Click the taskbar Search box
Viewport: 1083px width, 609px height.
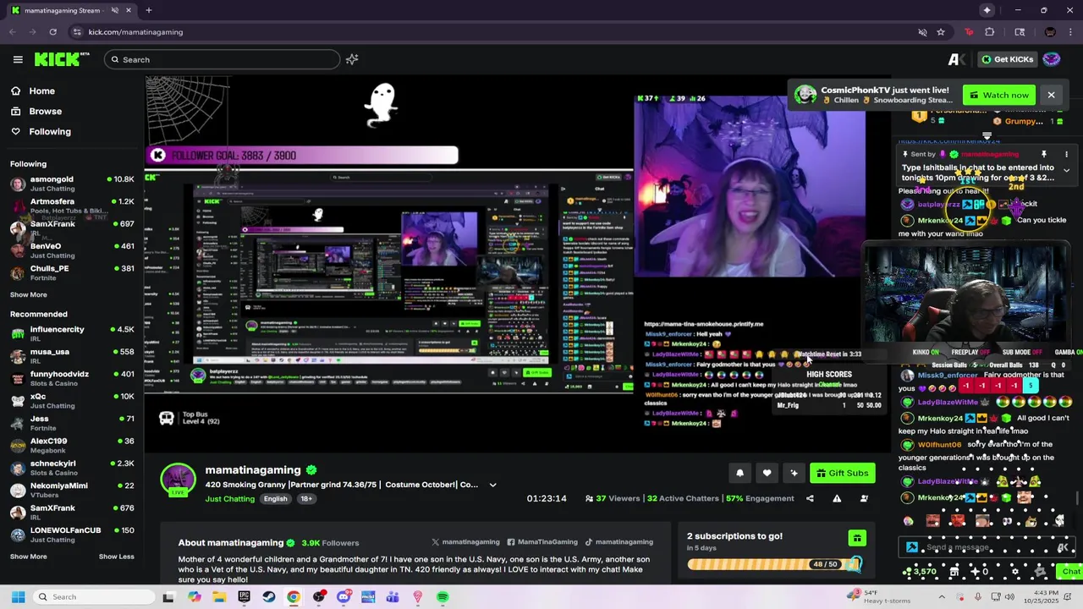(x=93, y=597)
